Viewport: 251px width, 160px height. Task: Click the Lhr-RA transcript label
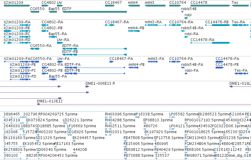63,40
